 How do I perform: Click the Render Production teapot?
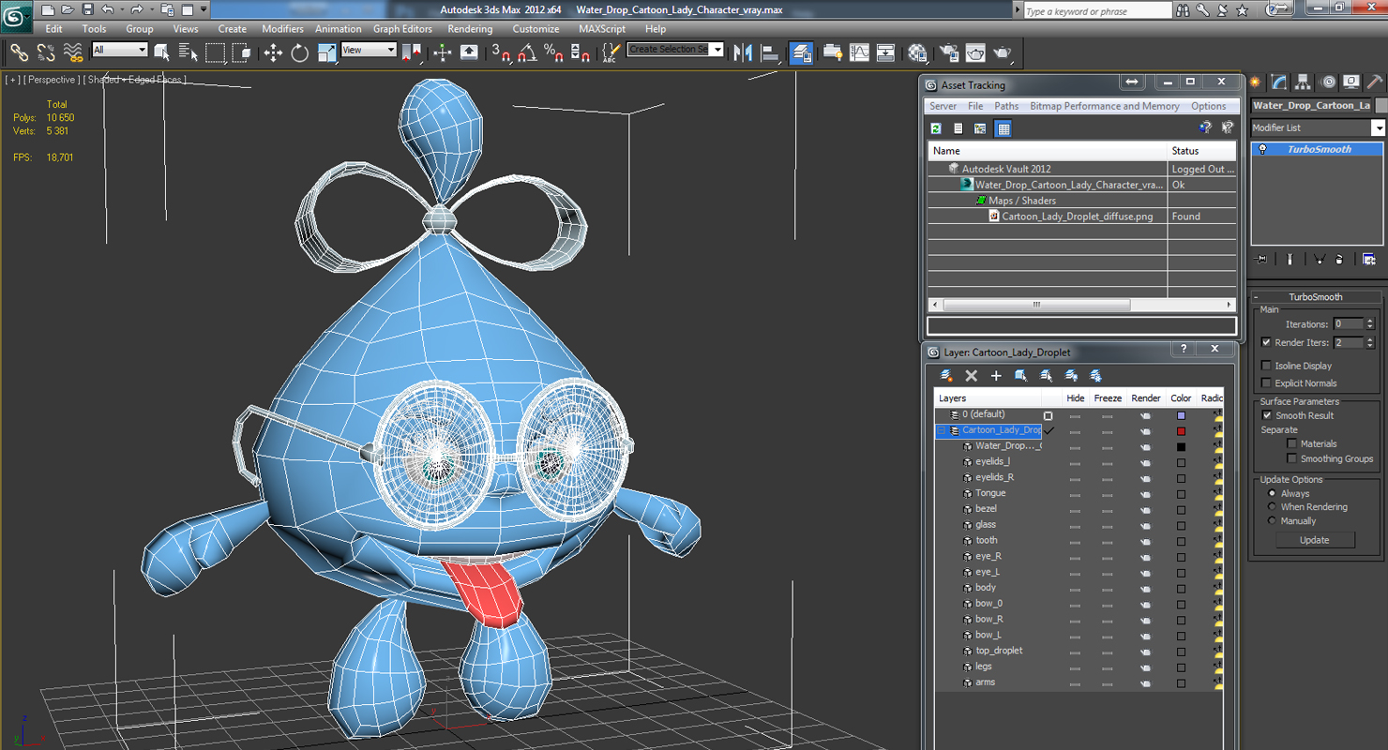click(1003, 52)
